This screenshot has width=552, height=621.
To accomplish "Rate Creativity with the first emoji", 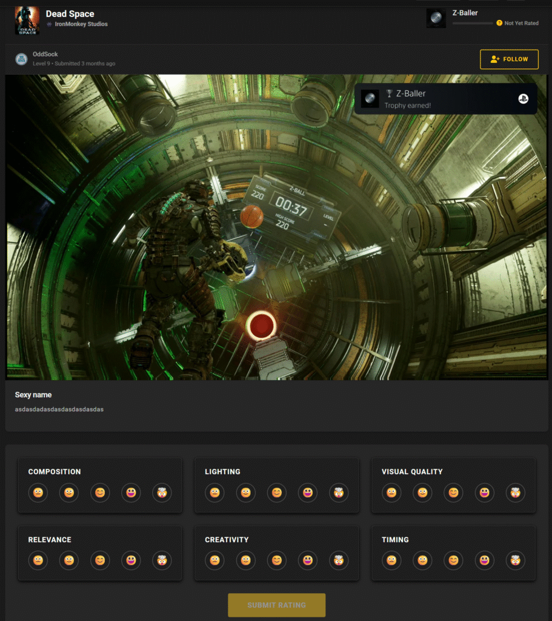I will pyautogui.click(x=215, y=560).
